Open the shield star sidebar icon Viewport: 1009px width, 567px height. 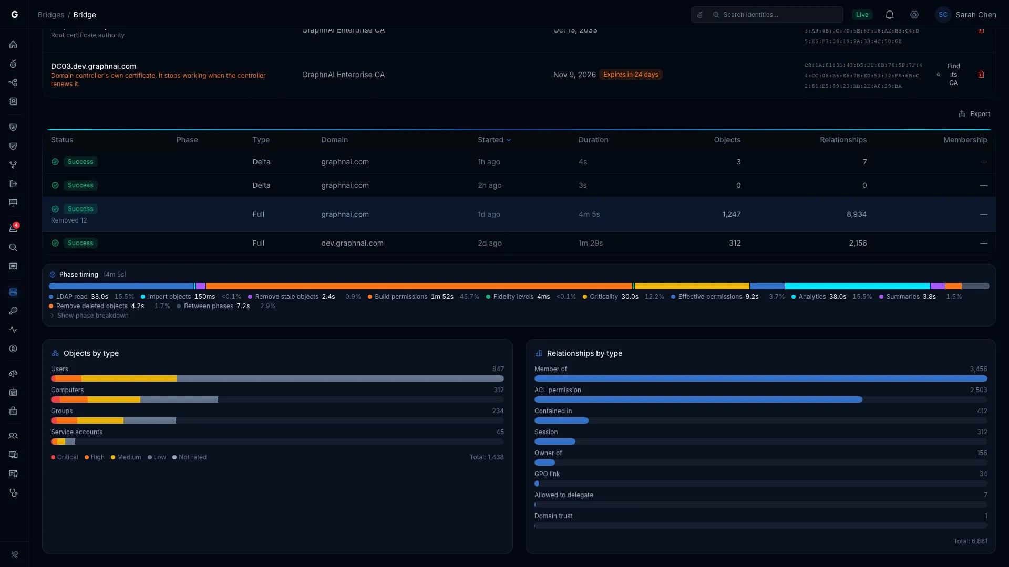pyautogui.click(x=13, y=127)
